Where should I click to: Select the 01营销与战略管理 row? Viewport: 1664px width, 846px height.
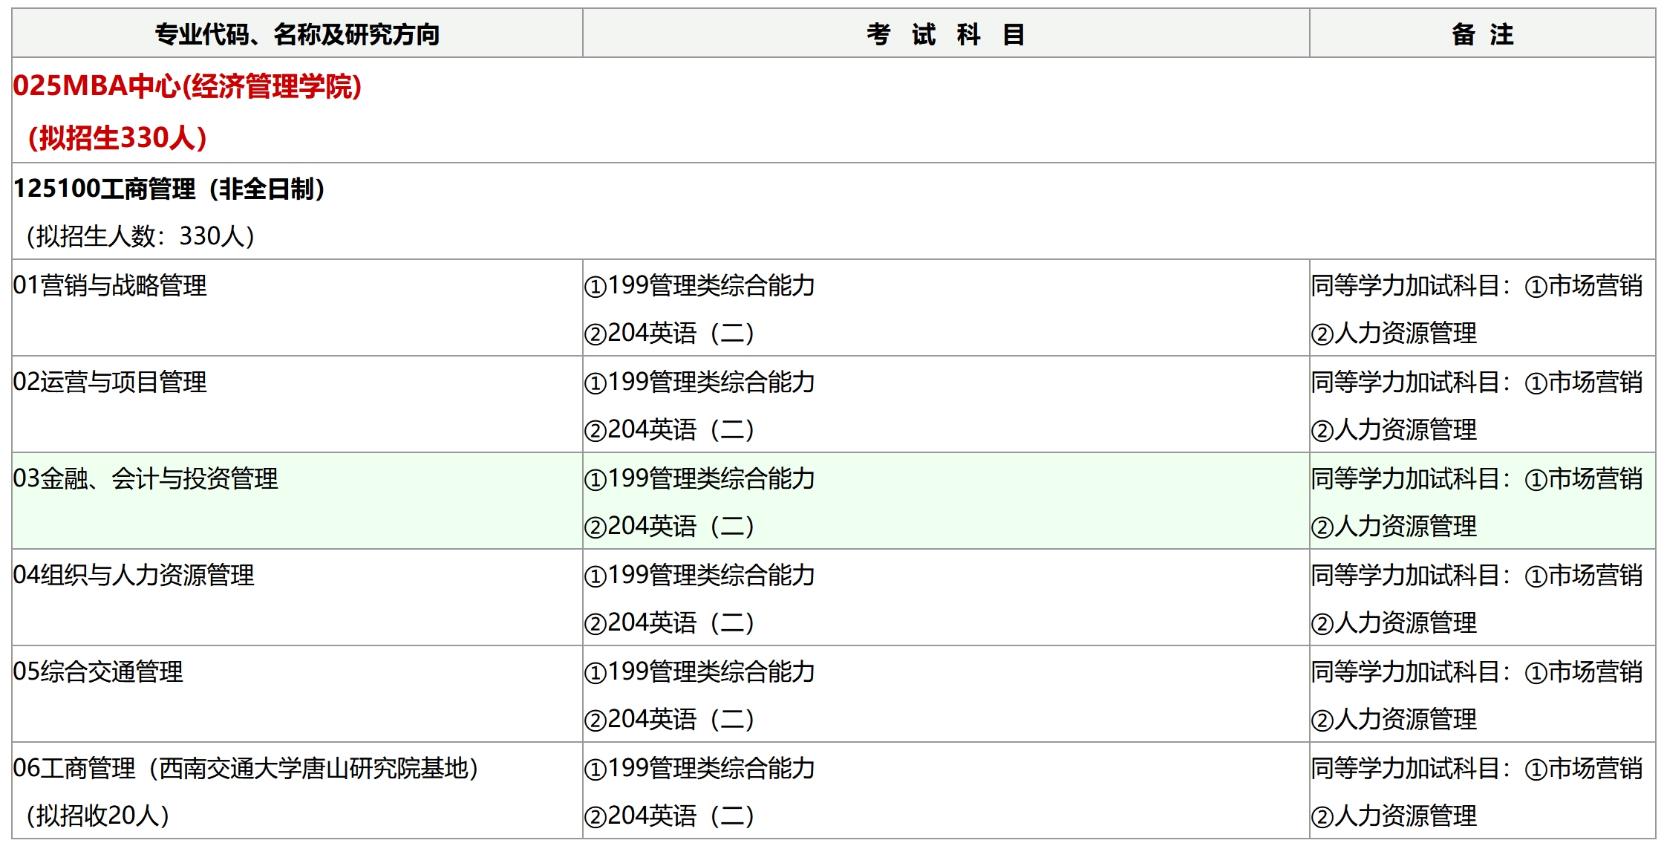(x=110, y=285)
